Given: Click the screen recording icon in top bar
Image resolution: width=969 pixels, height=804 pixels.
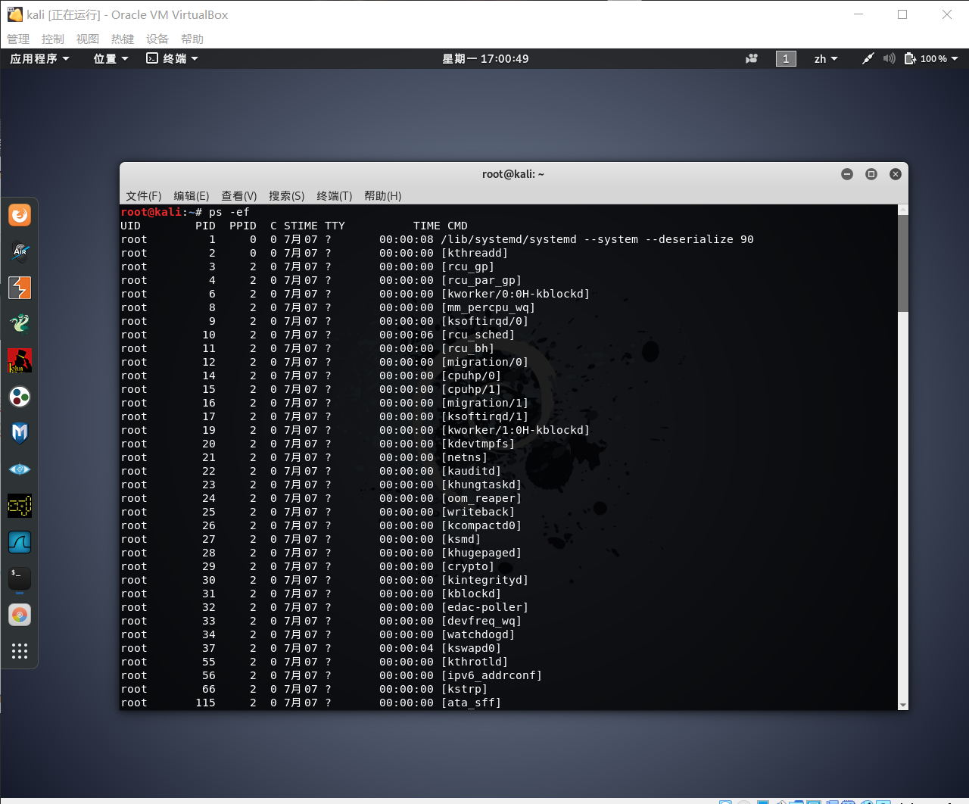Looking at the screenshot, I should [x=752, y=58].
